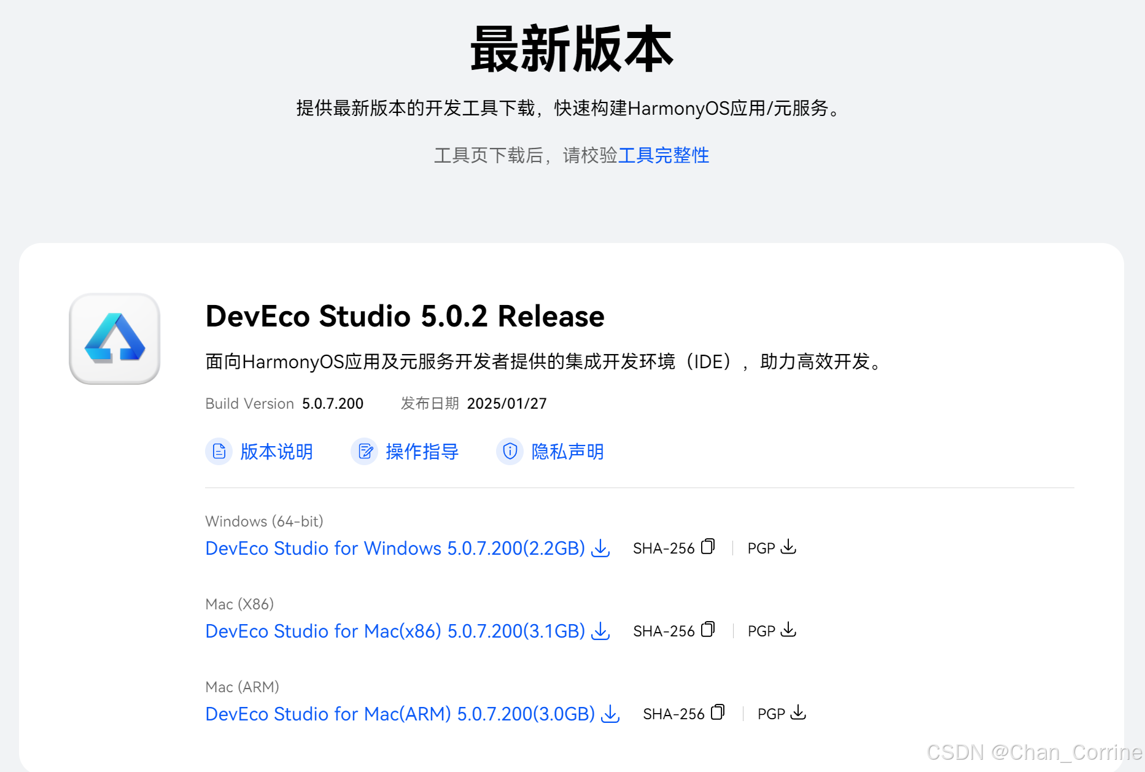Copy SHA-256 via icon in Windows row
The image size is (1145, 772).
pyautogui.click(x=708, y=546)
